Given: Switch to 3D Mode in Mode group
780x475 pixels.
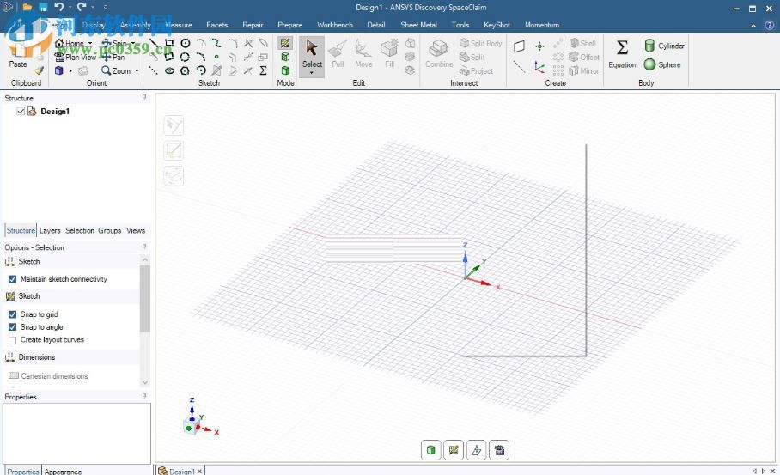Looking at the screenshot, I should click(x=285, y=70).
